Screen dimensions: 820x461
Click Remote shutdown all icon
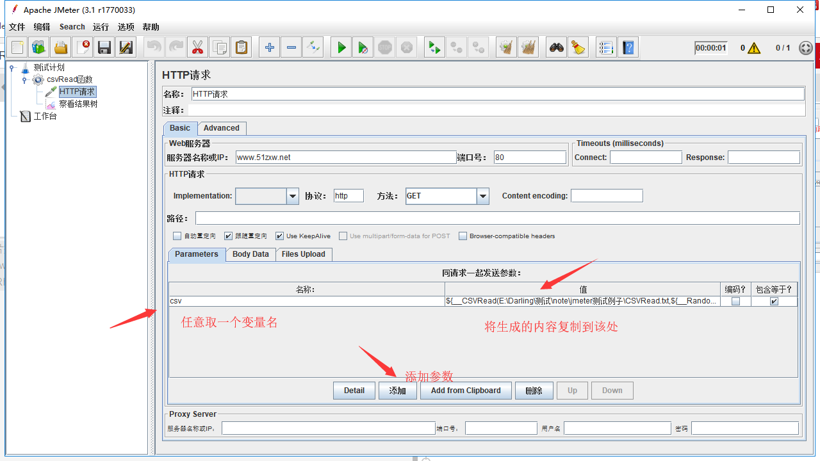coord(479,47)
